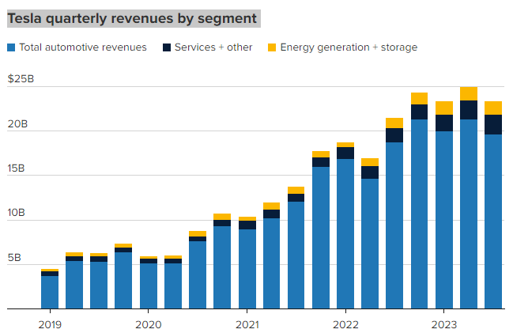Screen dimensions: 513x333
Task: Click the bar directly above the 2020 tick
Action: [x=149, y=282]
